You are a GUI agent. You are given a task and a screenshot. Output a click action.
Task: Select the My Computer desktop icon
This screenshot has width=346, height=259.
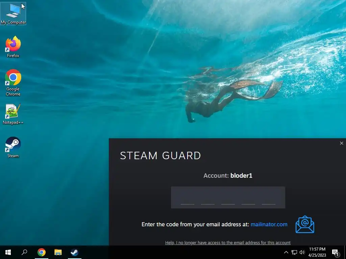(13, 13)
